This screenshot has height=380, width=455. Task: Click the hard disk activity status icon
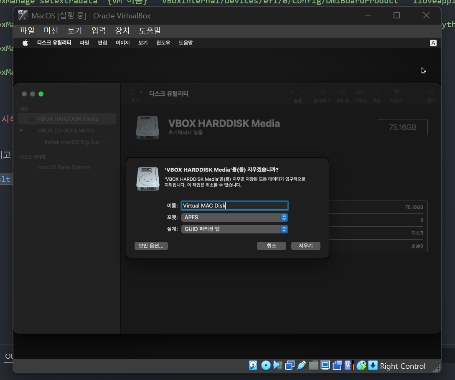pyautogui.click(x=253, y=365)
